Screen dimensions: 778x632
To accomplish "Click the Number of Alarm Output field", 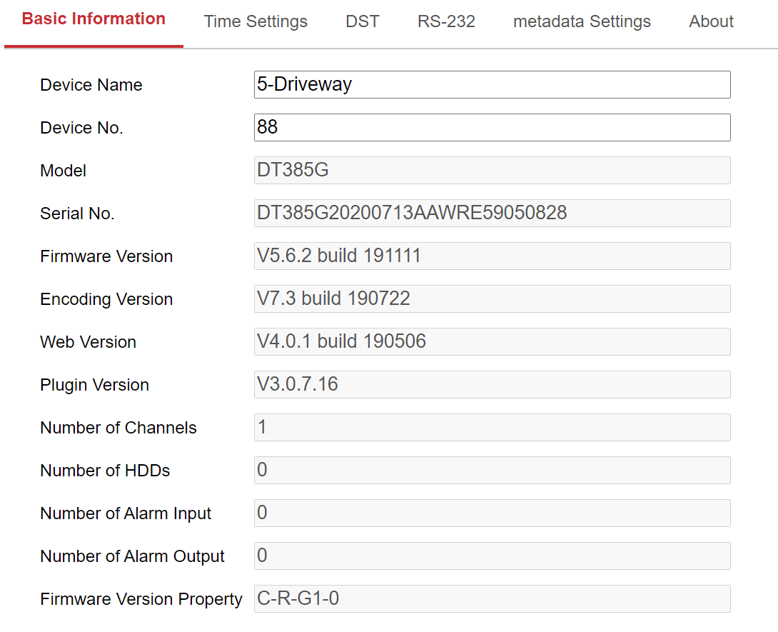I will (x=492, y=556).
